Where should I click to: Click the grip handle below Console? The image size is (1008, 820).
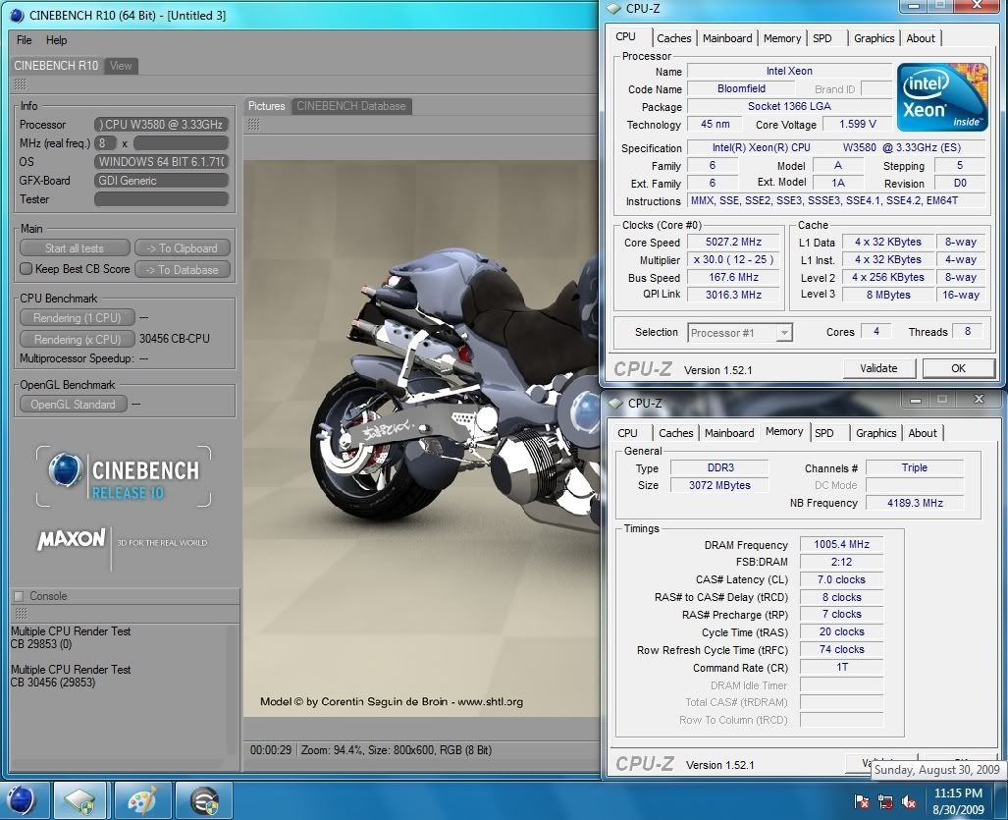coord(21,614)
